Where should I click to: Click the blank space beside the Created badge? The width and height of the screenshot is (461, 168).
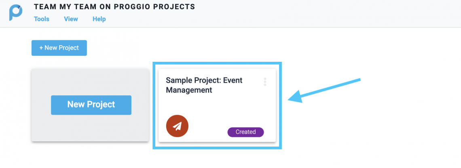[207, 132]
